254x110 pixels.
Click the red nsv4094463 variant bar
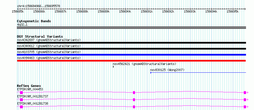(x=131, y=61)
